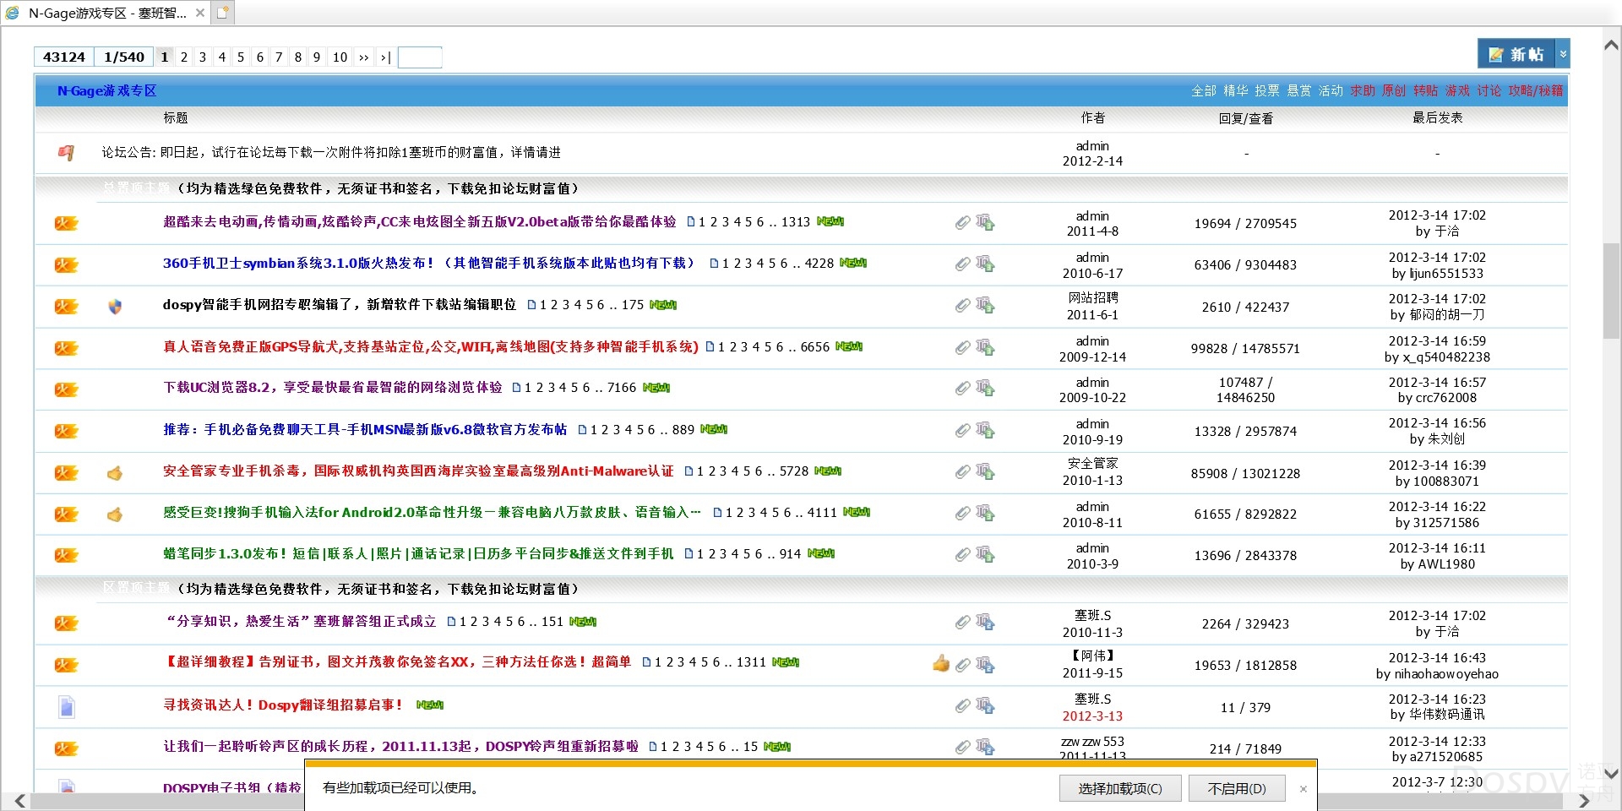Open the dropdown arrow beside 新帖

[x=1563, y=54]
